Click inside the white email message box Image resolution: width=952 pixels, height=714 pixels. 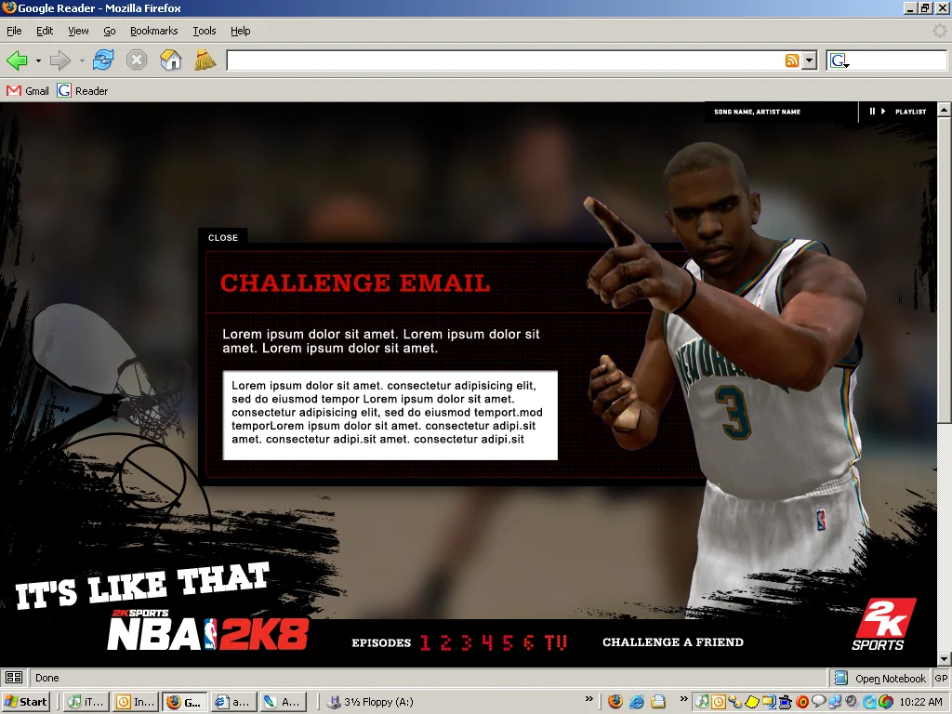390,416
